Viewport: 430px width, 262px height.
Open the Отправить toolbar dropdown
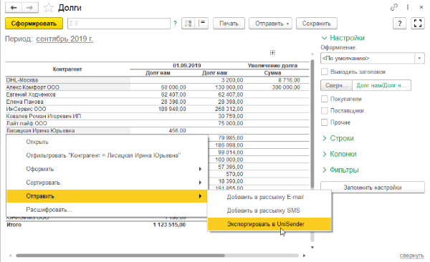tap(270, 24)
